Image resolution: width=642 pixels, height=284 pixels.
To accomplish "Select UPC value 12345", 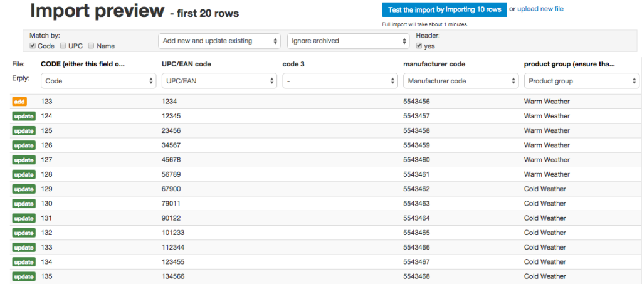I will (x=171, y=116).
